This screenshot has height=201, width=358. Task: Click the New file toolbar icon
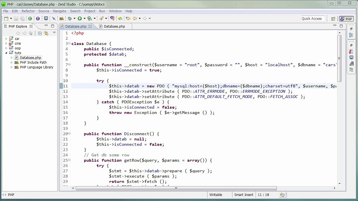coord(6,18)
